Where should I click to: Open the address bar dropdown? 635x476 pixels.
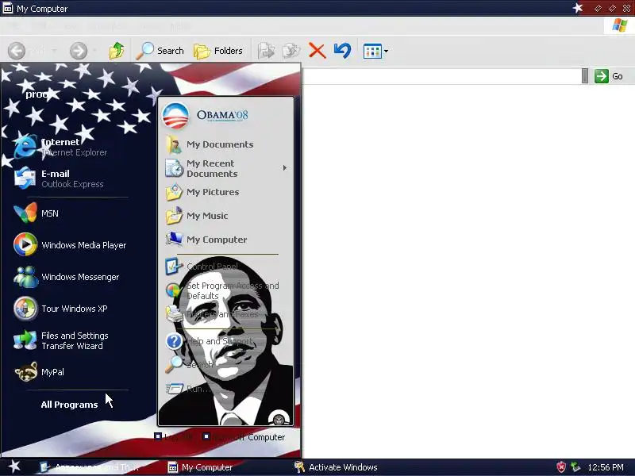point(585,76)
